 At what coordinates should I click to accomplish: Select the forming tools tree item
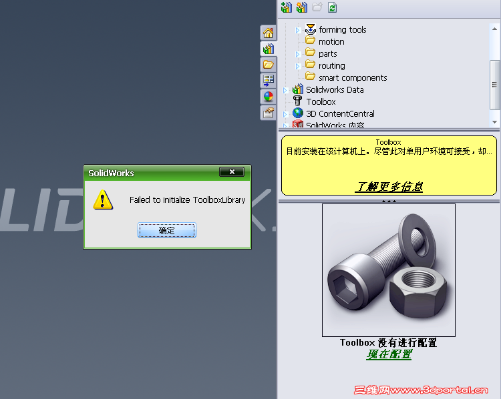pyautogui.click(x=343, y=29)
